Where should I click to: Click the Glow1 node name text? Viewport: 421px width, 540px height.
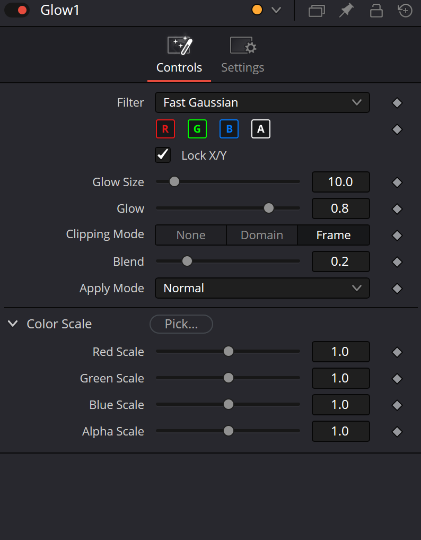[x=60, y=10]
